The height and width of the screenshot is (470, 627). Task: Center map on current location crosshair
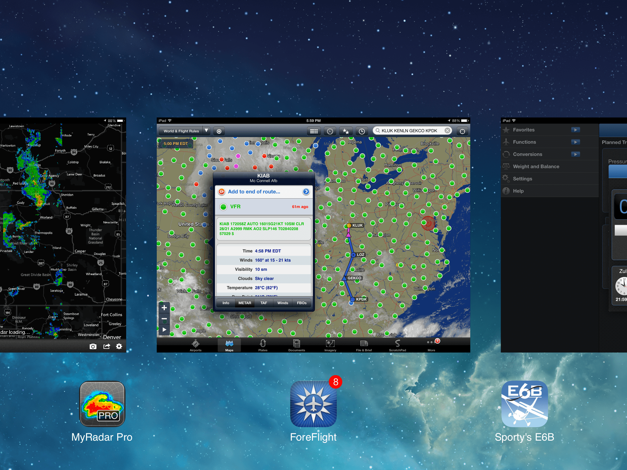462,131
